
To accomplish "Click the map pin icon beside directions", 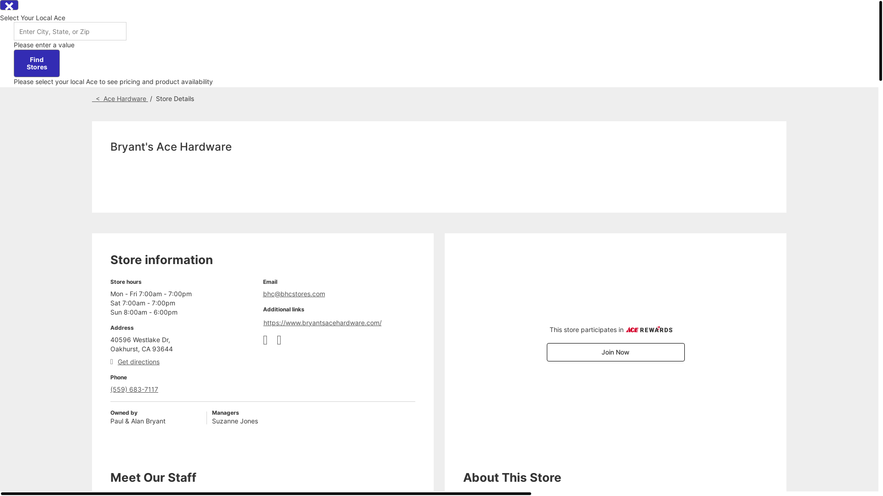I will [112, 362].
